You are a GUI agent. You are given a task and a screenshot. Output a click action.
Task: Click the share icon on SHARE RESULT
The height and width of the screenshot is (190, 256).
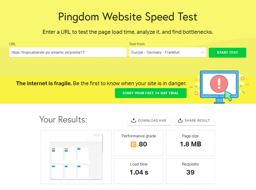coord(180,120)
